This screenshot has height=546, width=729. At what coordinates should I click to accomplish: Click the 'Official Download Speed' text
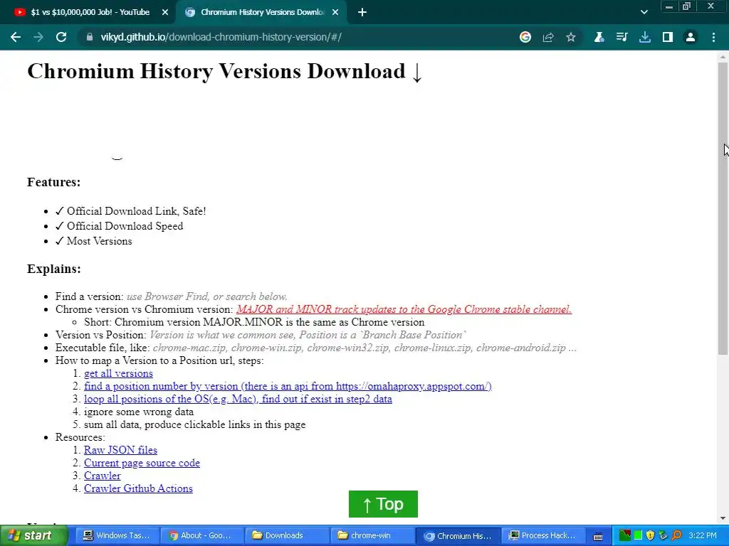click(x=125, y=226)
